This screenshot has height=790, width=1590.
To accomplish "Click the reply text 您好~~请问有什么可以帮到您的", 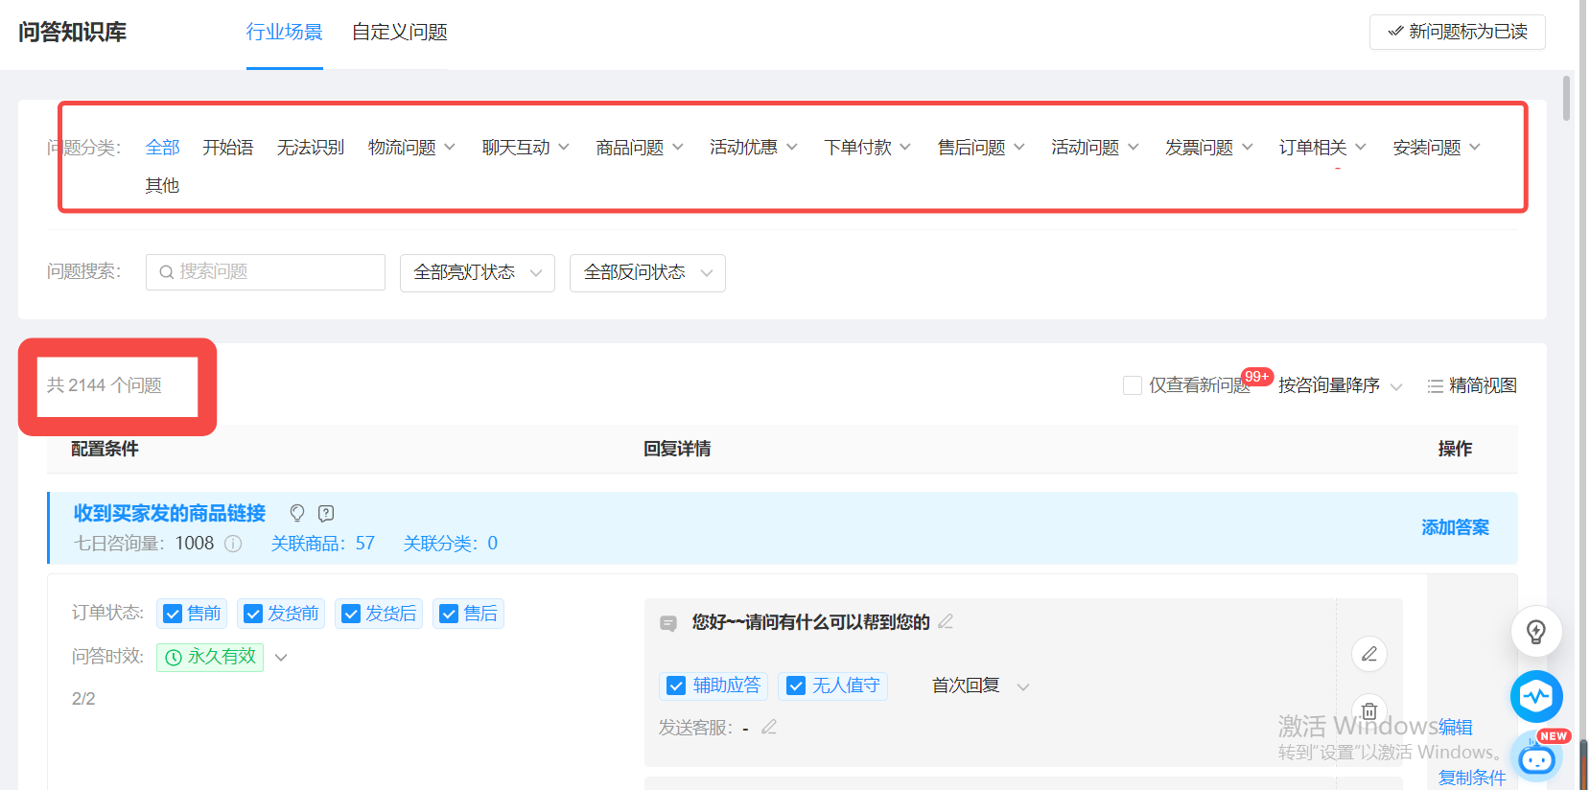I will (x=811, y=622).
